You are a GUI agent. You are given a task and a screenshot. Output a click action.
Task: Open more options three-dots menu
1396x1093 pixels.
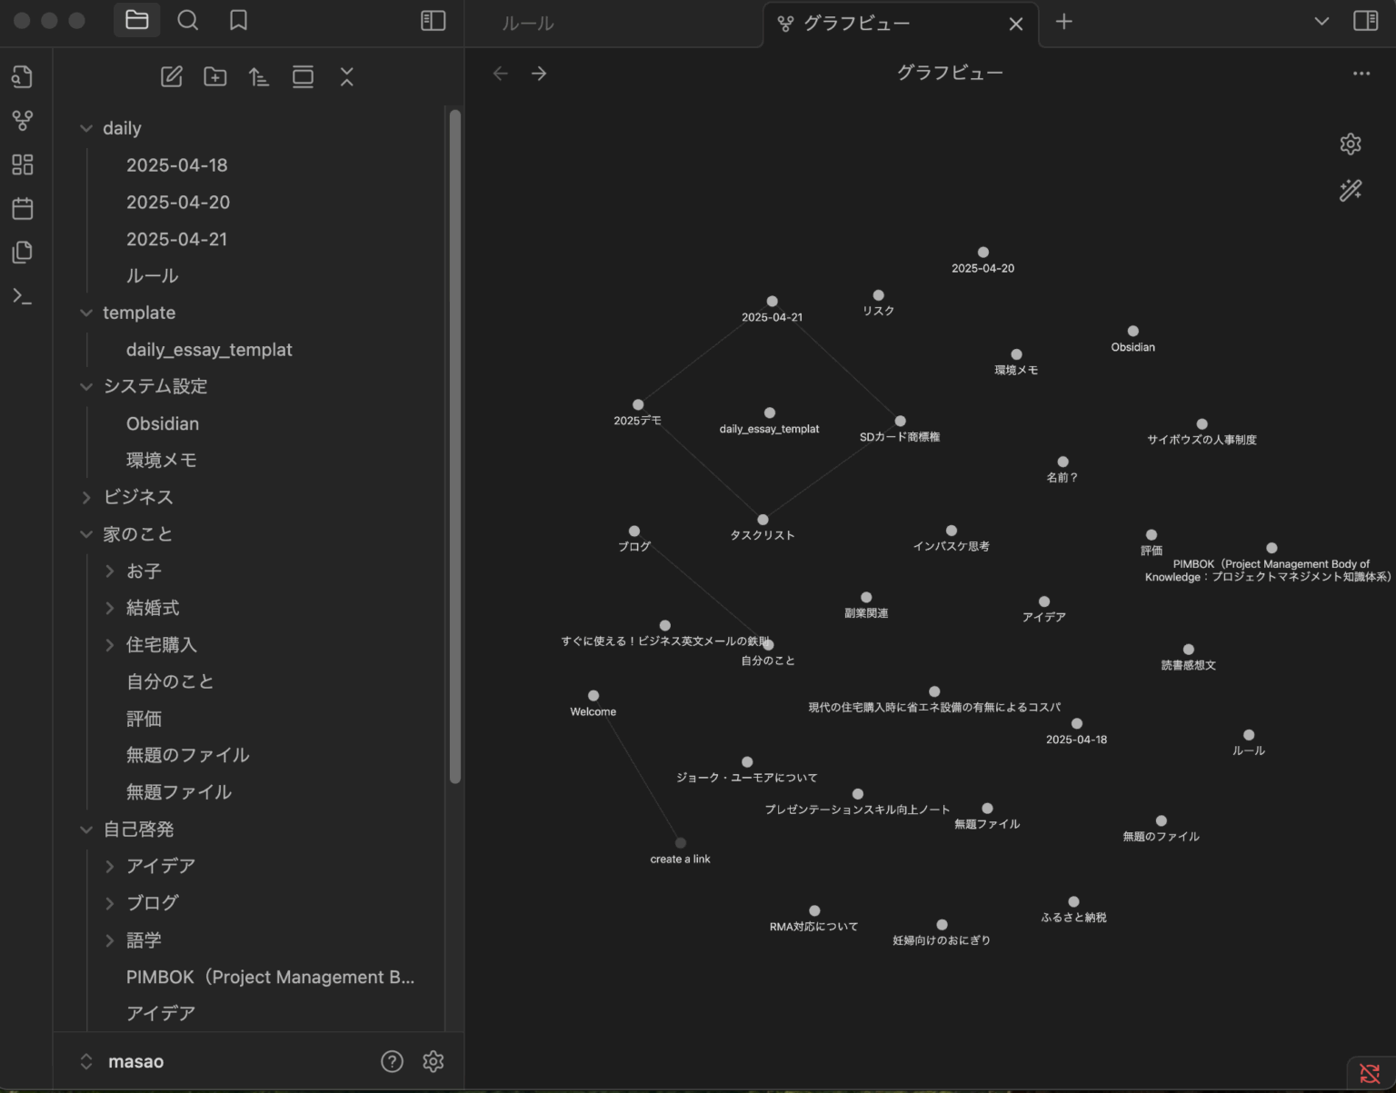[1361, 74]
